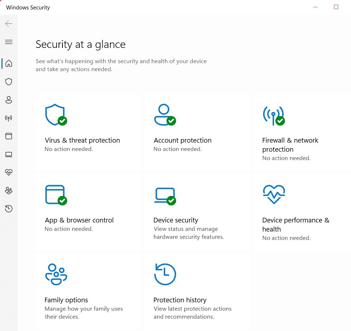Screen dimensions: 351x331
Task: Open Virus & threat protection sidebar shield icon
Action: (x=9, y=82)
